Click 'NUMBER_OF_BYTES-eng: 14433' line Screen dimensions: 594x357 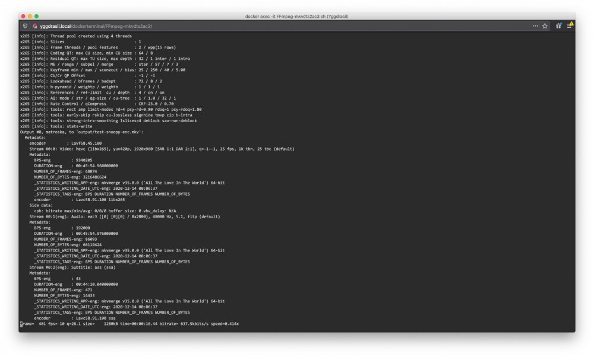click(x=64, y=296)
